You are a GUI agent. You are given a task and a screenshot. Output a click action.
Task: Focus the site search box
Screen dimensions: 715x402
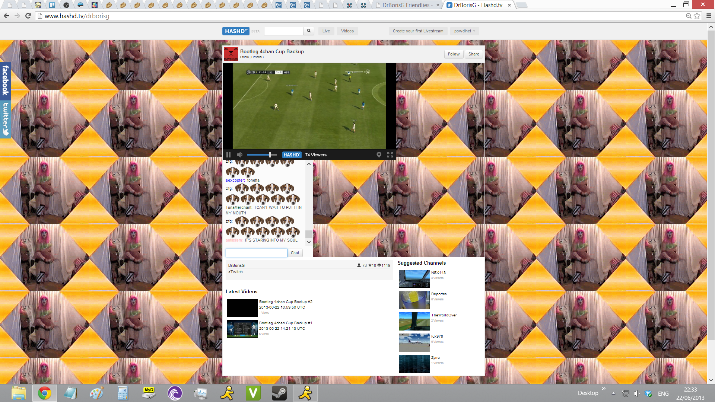(283, 31)
